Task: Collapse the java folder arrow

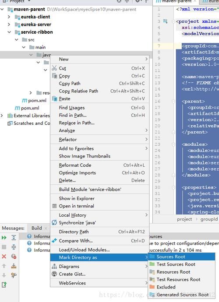Action: coord(31,55)
